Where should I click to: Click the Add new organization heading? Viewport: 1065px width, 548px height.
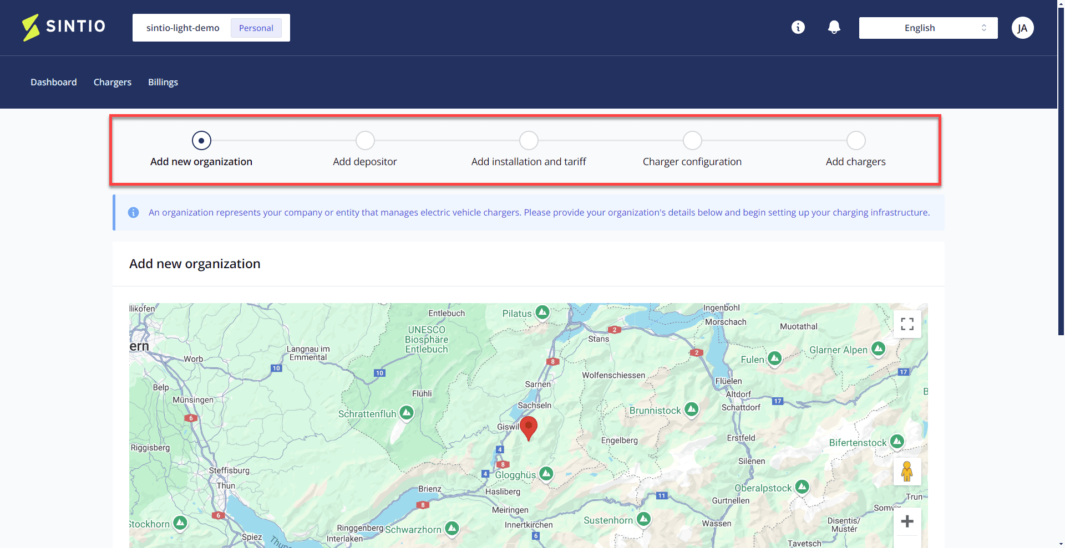tap(195, 264)
